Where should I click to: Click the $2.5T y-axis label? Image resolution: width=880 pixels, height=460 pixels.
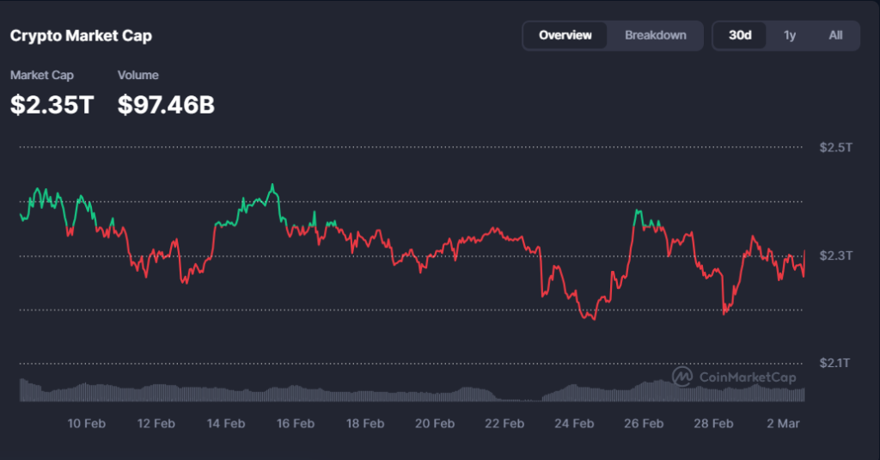pyautogui.click(x=835, y=148)
